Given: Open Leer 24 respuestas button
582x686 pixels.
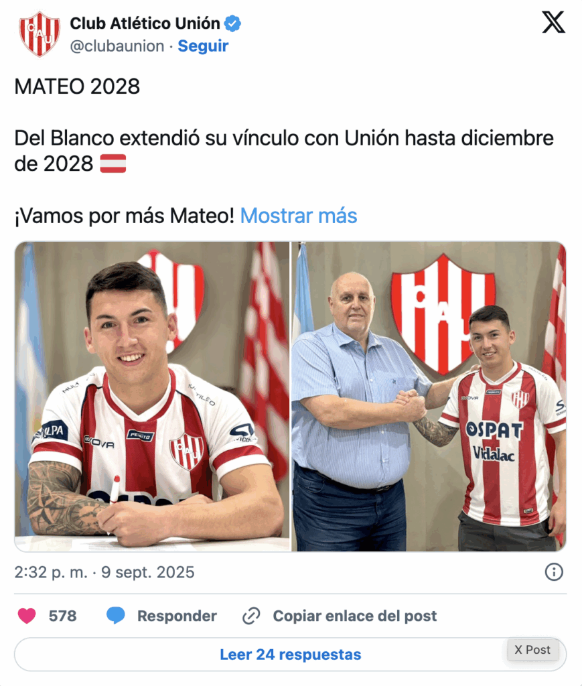Looking at the screenshot, I should 291,655.
